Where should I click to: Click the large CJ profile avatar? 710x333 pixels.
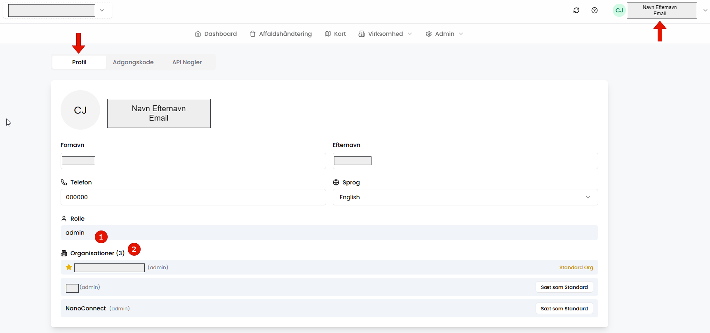click(x=80, y=110)
